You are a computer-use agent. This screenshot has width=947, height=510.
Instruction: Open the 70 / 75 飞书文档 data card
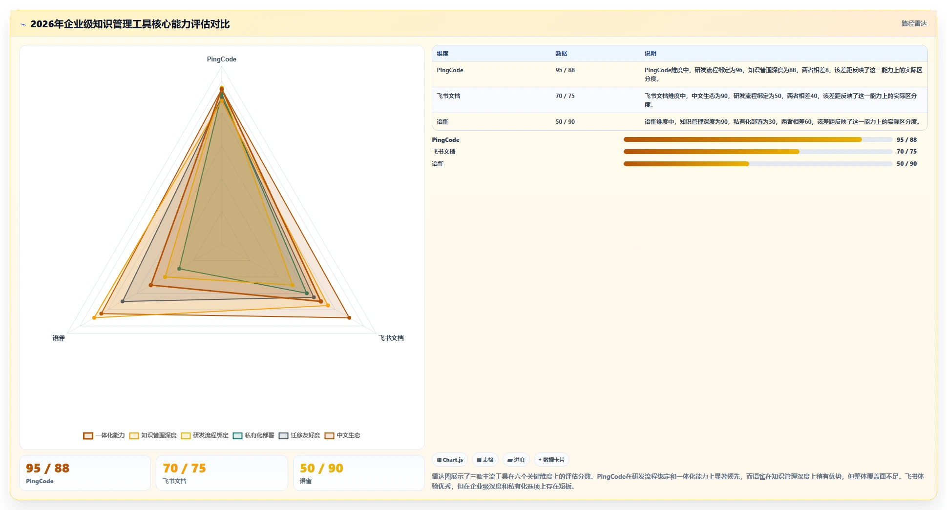coord(222,473)
